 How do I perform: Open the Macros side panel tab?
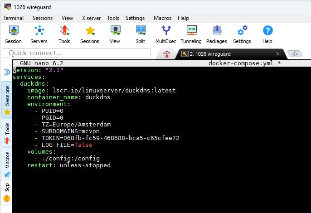7,164
